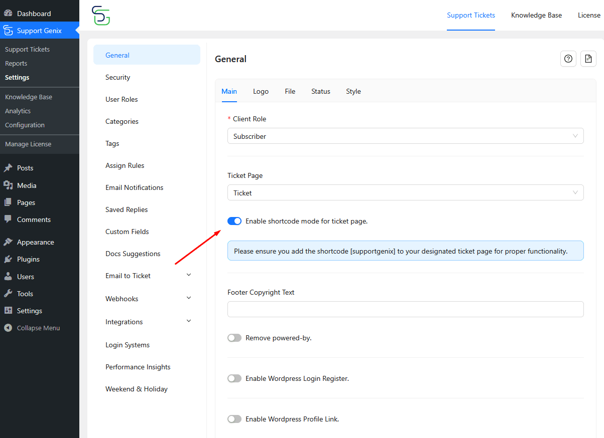The image size is (604, 438).
Task: Focus the Footer Copyright Text field
Action: click(x=406, y=309)
